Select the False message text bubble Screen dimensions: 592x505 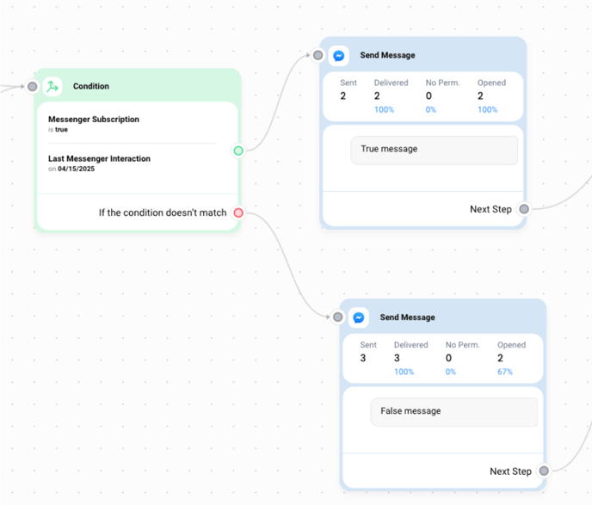tap(453, 411)
